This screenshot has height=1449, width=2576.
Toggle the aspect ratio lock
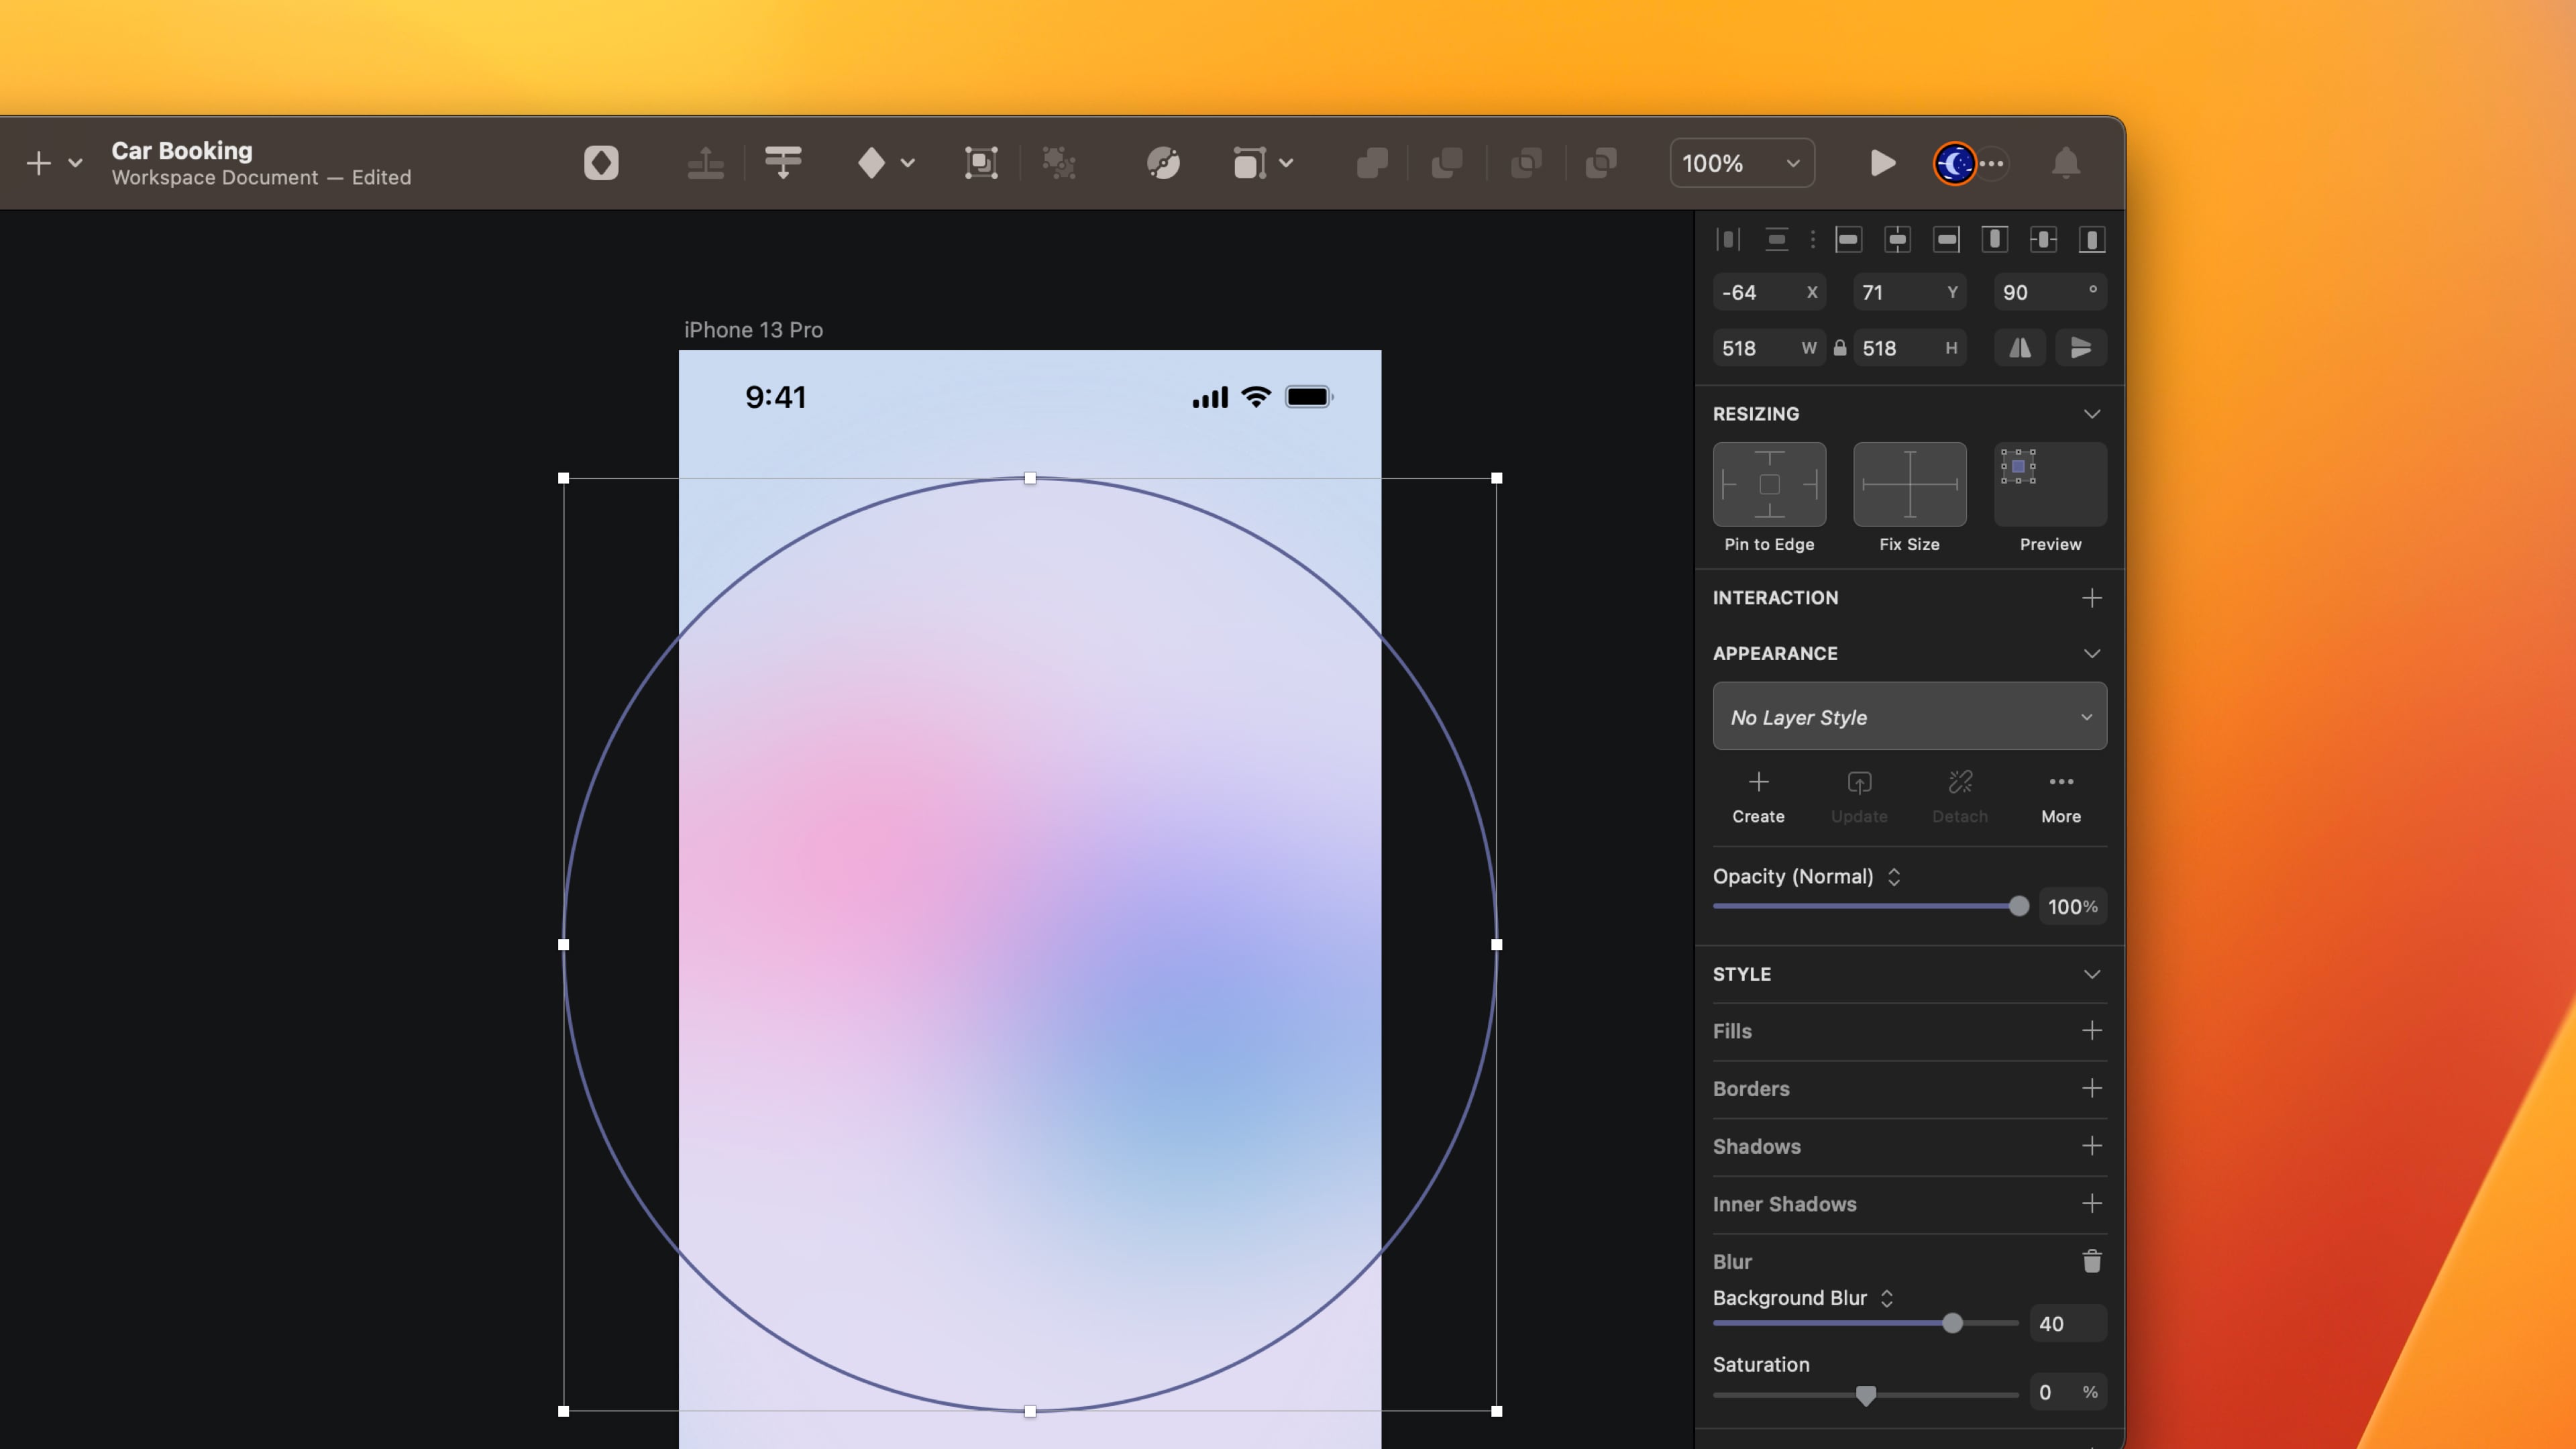point(1839,348)
